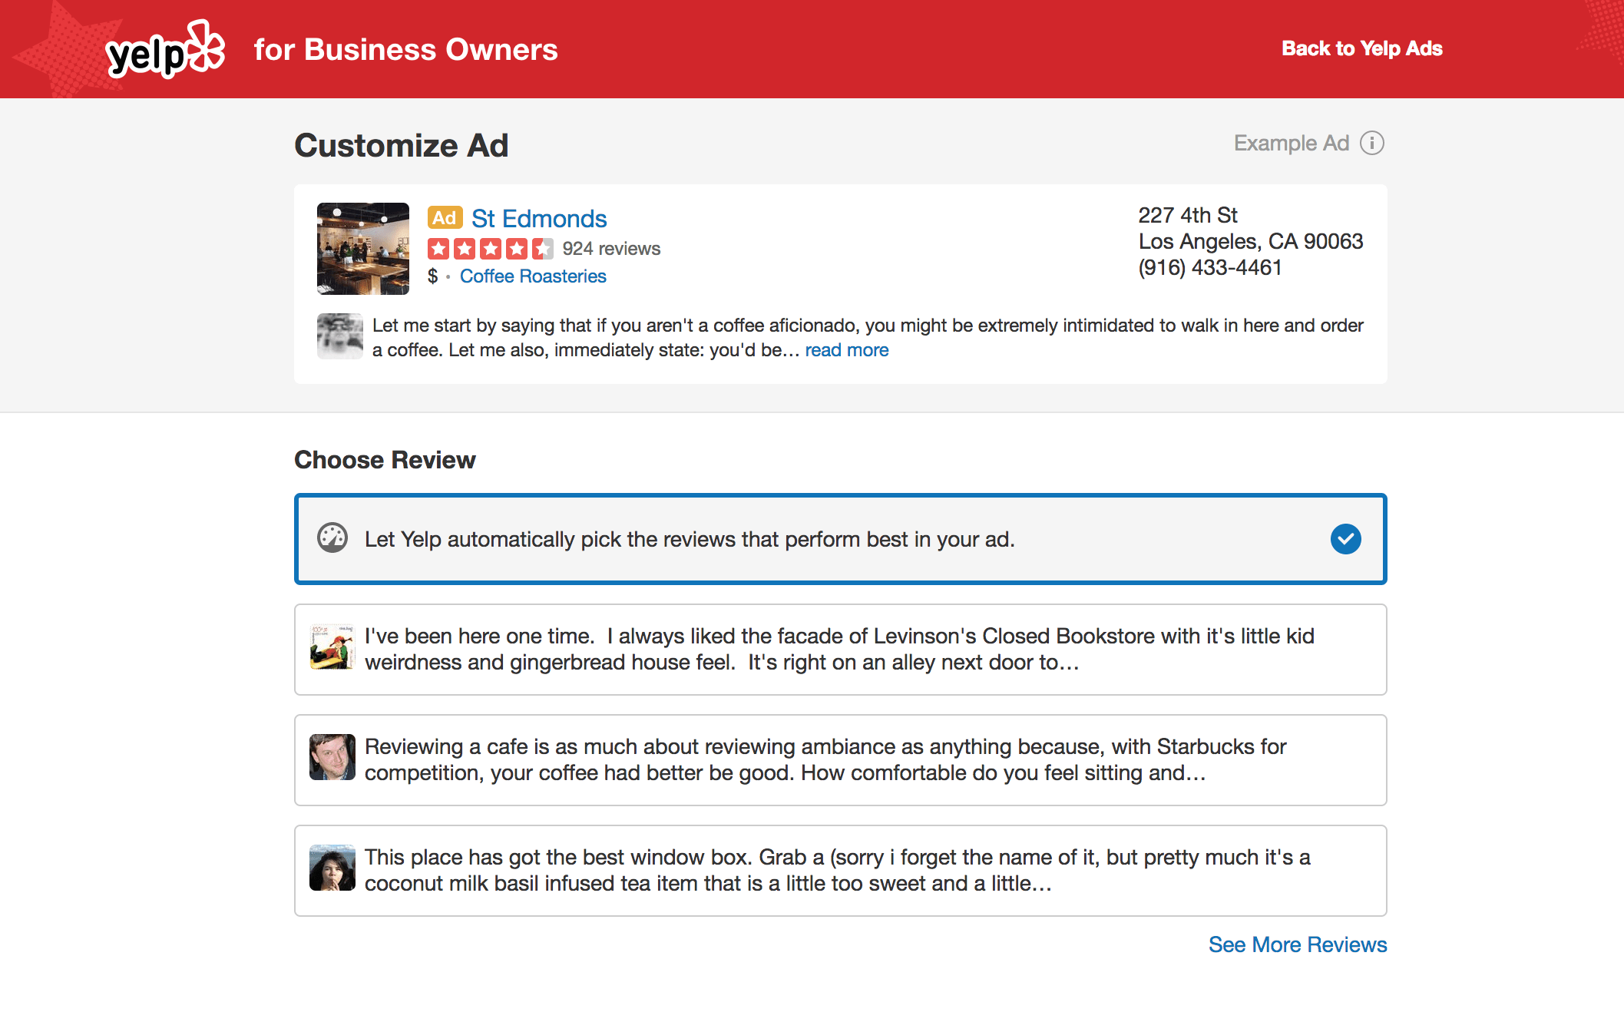Viewport: 1624px width, 1012px height.
Task: Expand the truncated review with read more
Action: 846,350
